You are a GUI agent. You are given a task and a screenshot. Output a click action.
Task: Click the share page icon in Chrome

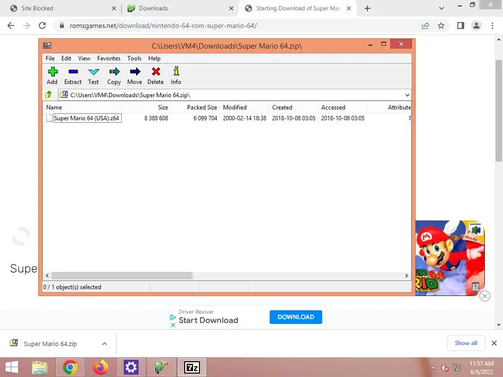pos(425,26)
